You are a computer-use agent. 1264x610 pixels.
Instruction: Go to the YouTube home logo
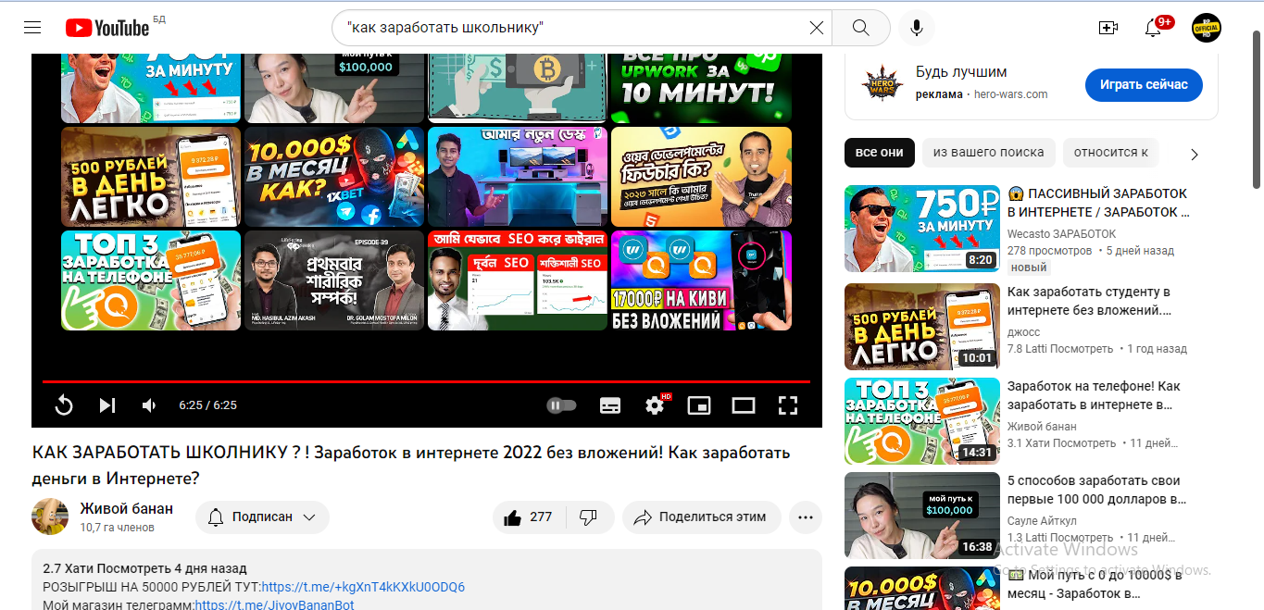point(107,28)
